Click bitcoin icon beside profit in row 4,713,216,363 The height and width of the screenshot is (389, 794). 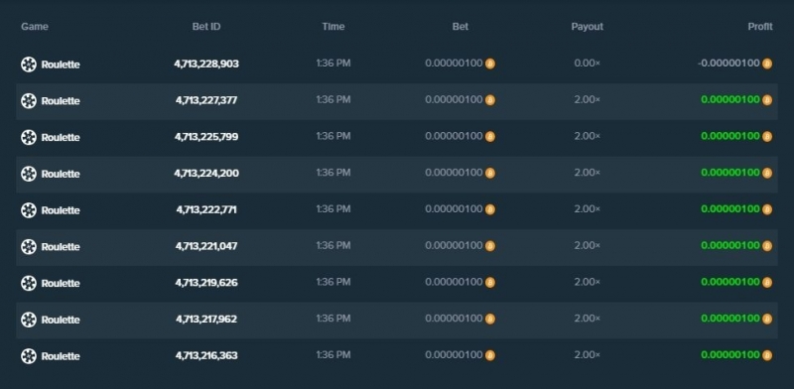(x=767, y=355)
